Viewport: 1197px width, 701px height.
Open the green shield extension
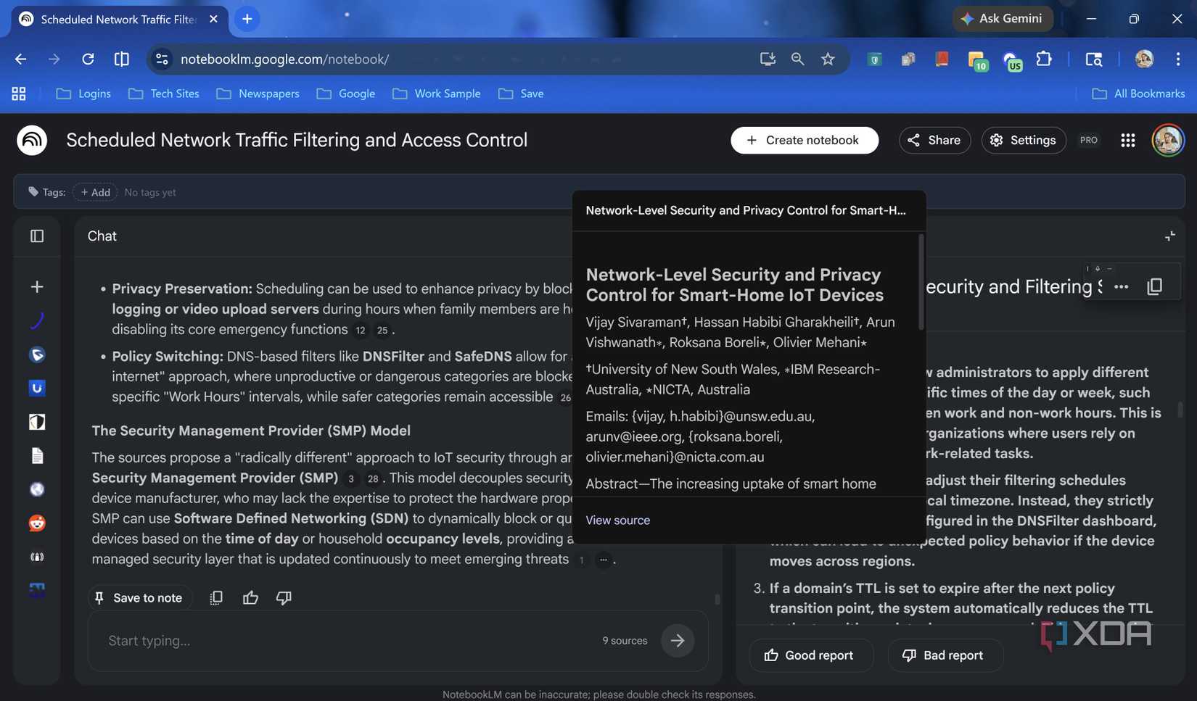point(875,59)
